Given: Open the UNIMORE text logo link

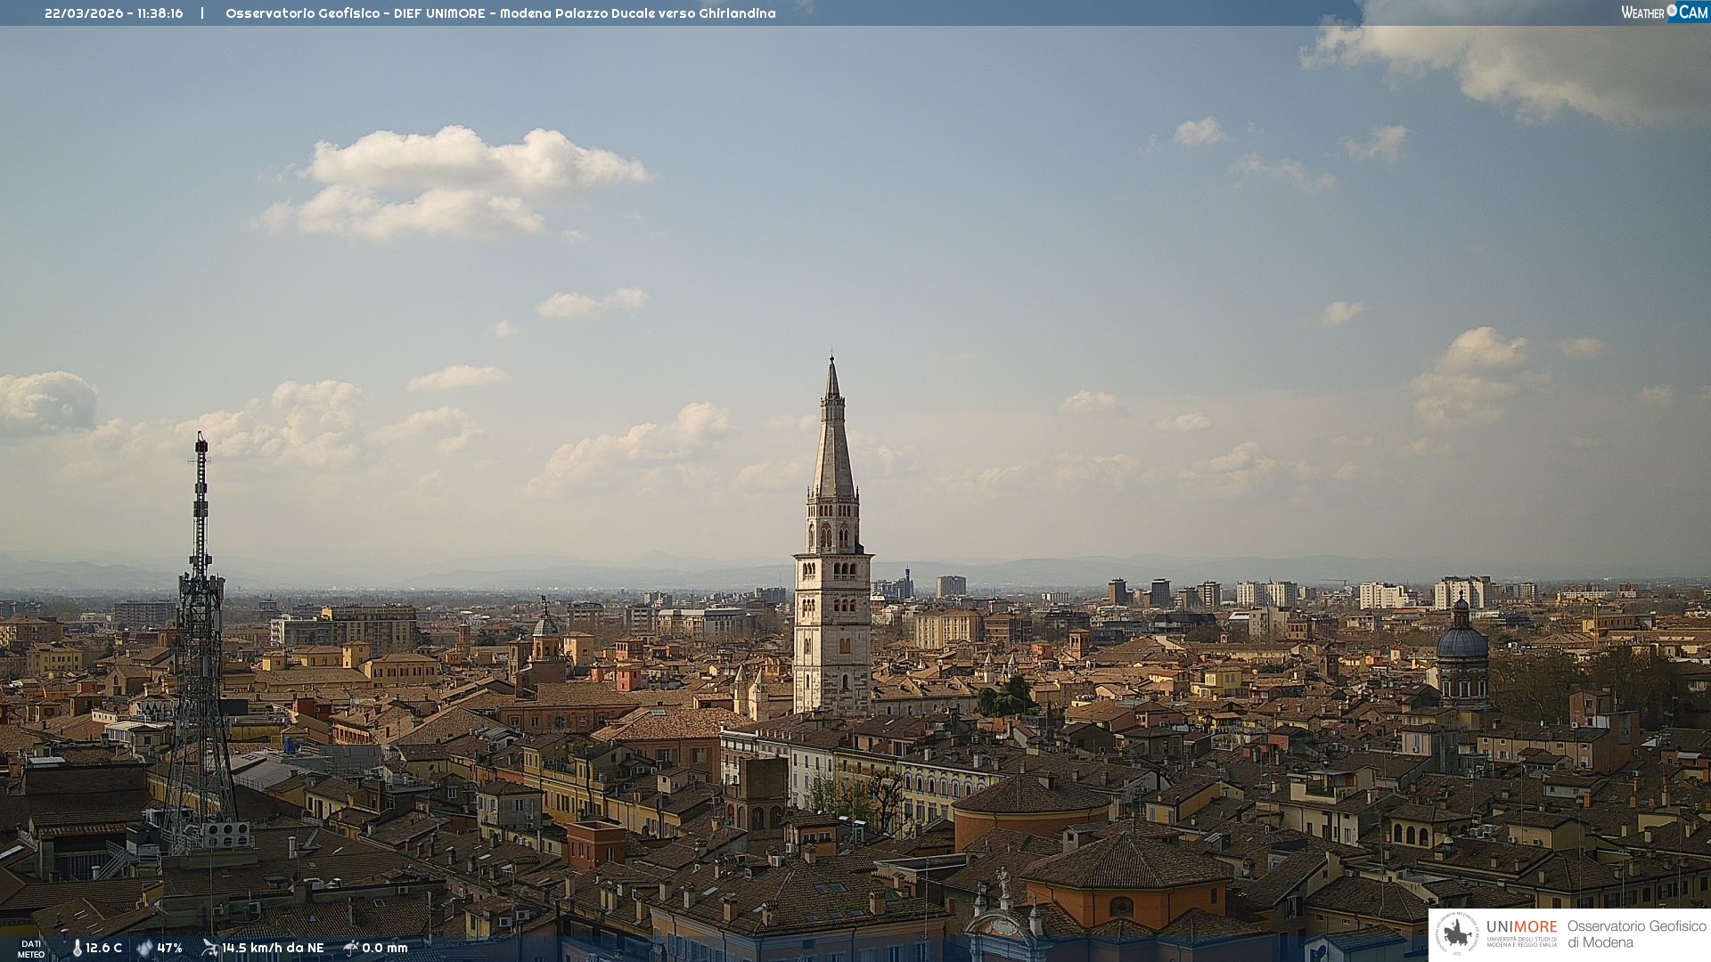Looking at the screenshot, I should tap(1521, 927).
